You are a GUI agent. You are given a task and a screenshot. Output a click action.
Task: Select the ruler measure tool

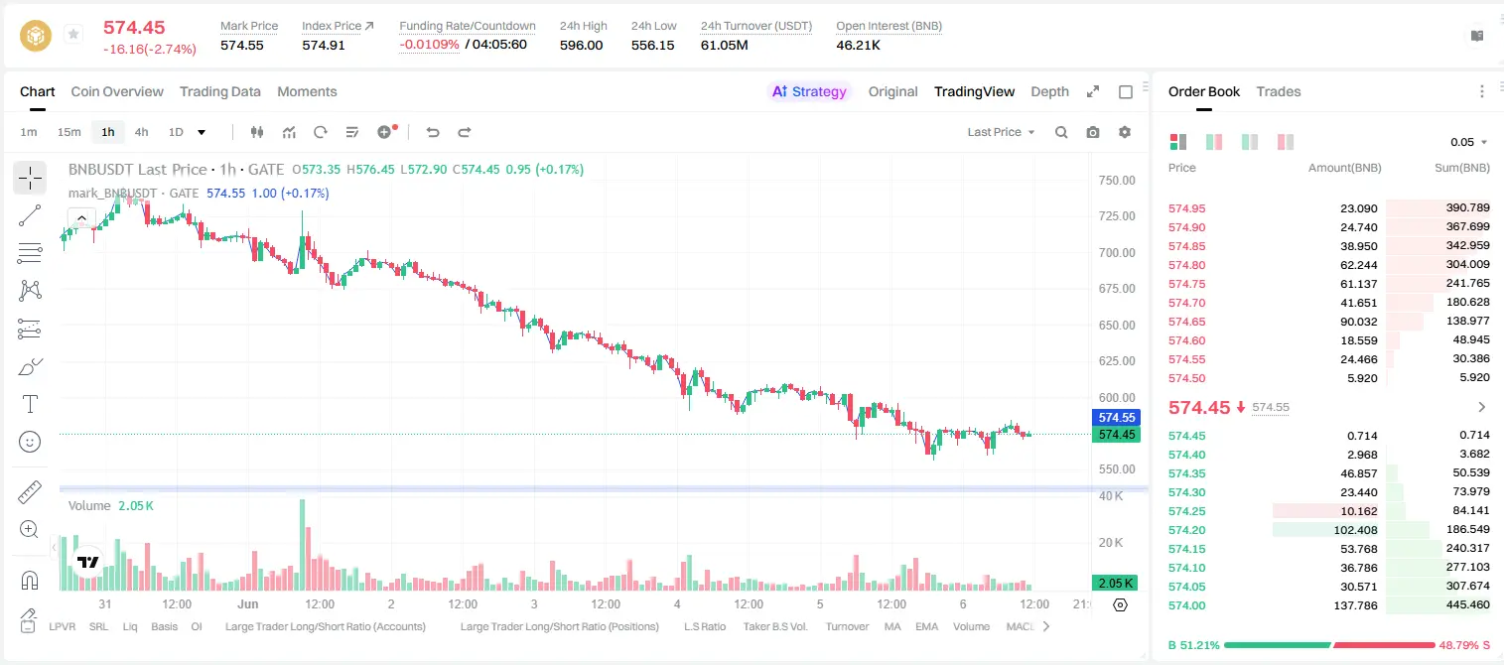pos(30,492)
